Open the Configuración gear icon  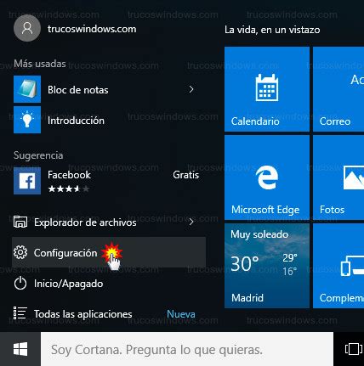click(20, 252)
